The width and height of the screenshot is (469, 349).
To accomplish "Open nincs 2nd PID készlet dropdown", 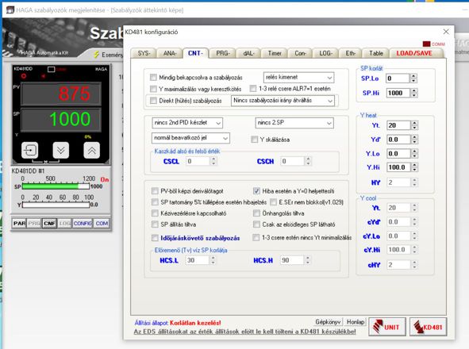I will pos(187,123).
